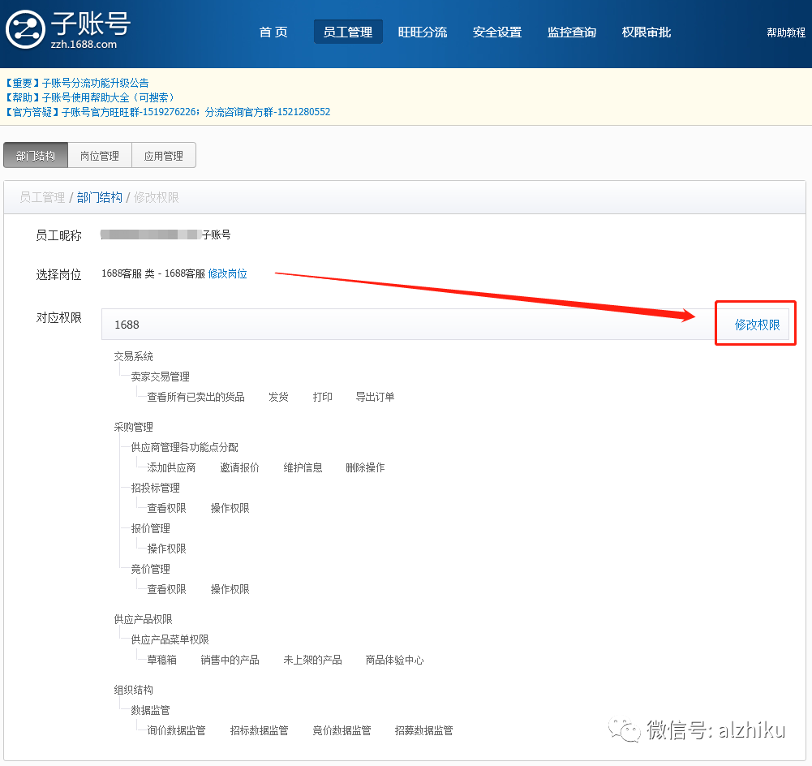
Task: Click the 修改权限 link
Action: [757, 325]
